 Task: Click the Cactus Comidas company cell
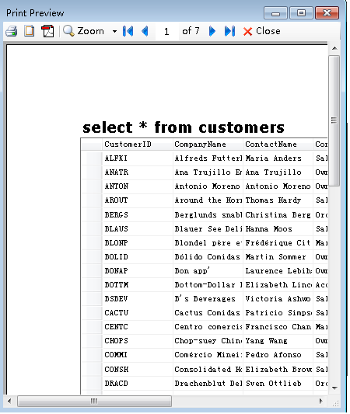208,313
